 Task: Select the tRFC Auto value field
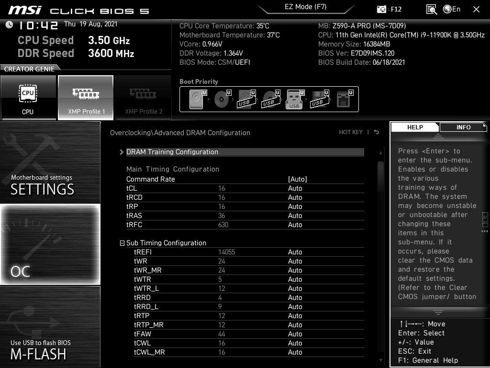click(295, 225)
